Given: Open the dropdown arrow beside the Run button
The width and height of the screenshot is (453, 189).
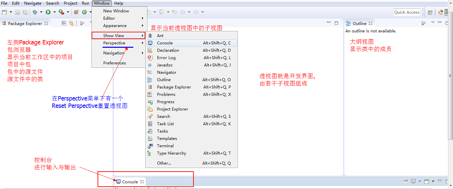Looking at the screenshot, I should click(54, 12).
